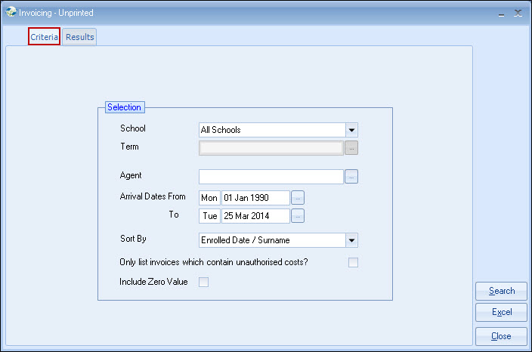Click inside the Agent text field
Viewport: 532px width, 352px height.
271,177
